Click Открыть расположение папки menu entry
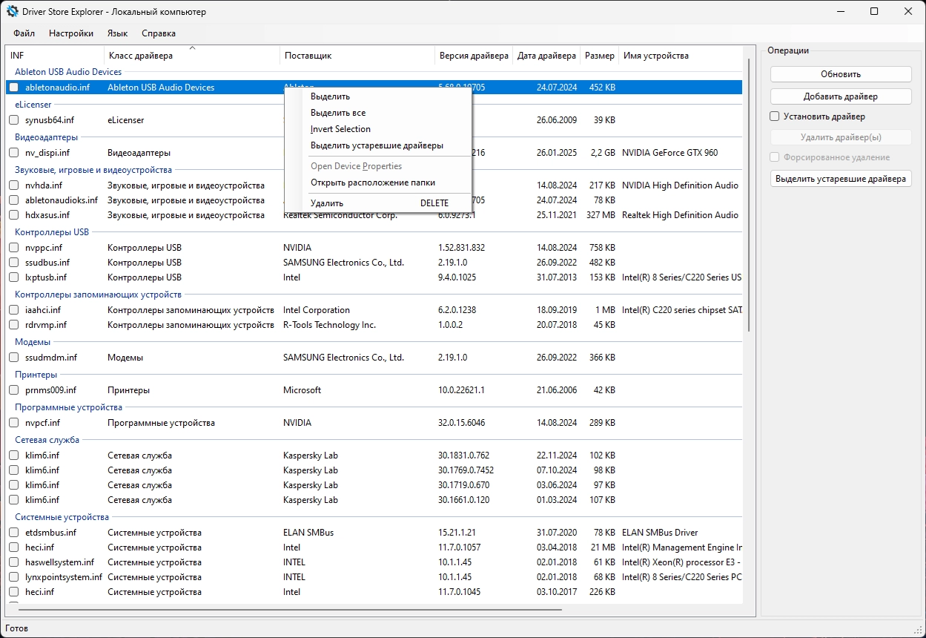The width and height of the screenshot is (926, 638). point(372,182)
